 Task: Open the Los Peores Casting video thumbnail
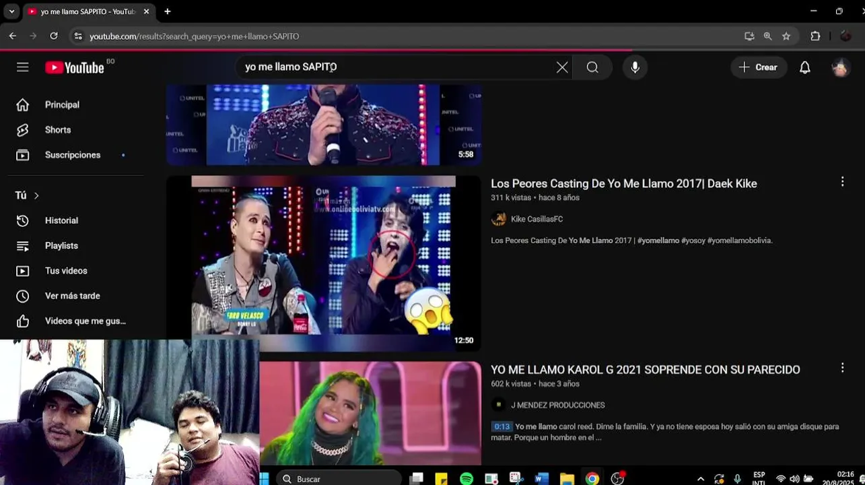coord(324,263)
